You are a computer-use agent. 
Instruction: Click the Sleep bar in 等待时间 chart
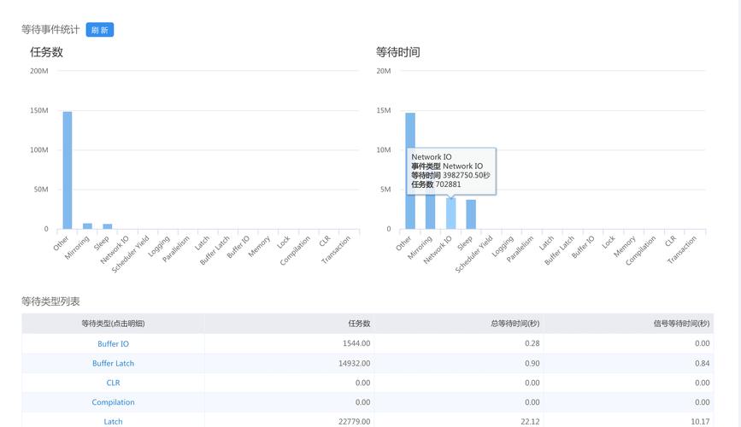pyautogui.click(x=471, y=214)
